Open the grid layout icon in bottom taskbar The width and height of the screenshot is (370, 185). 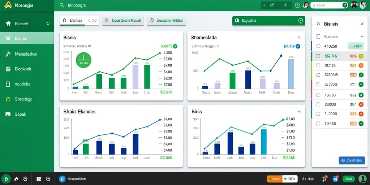coord(39,179)
